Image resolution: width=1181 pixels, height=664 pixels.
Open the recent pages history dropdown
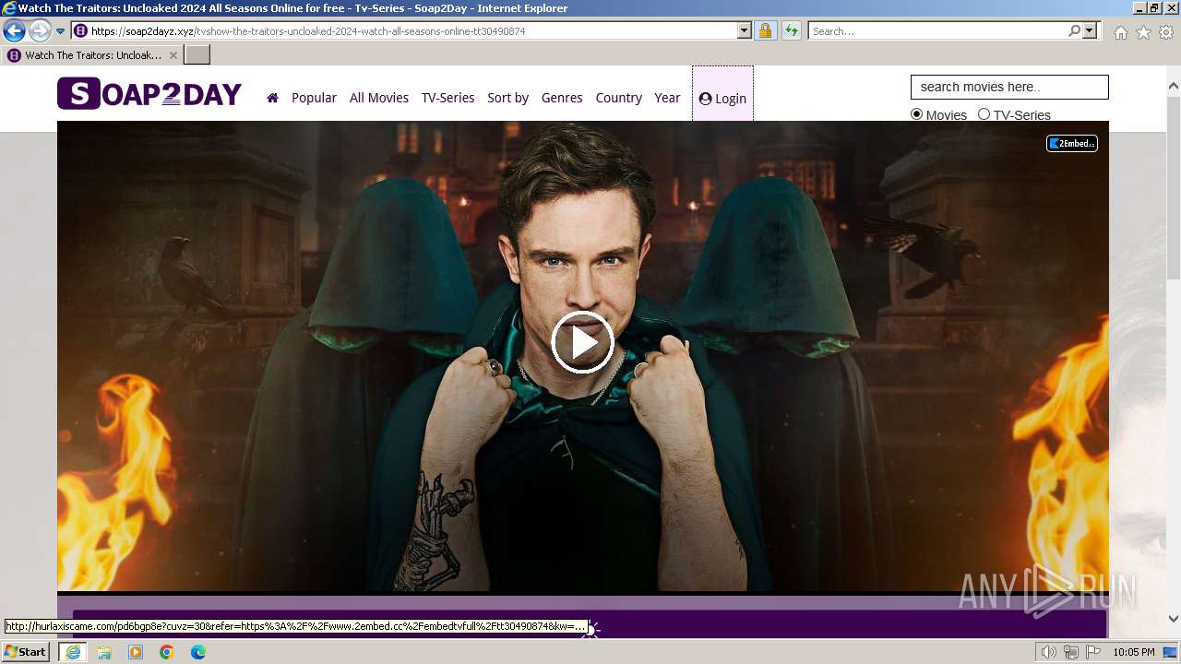pyautogui.click(x=61, y=31)
